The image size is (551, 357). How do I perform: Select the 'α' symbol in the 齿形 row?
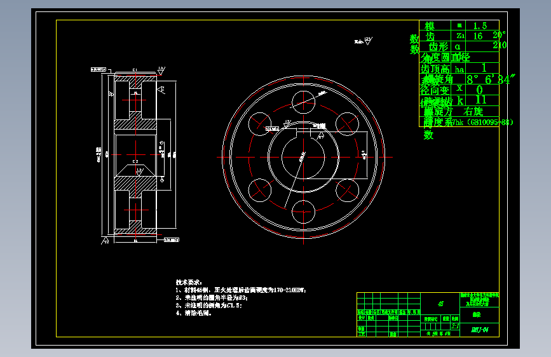pyautogui.click(x=457, y=46)
